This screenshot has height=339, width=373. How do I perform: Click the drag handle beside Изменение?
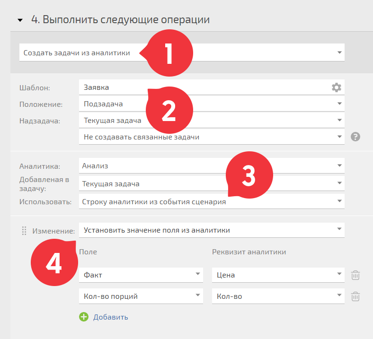pyautogui.click(x=24, y=231)
